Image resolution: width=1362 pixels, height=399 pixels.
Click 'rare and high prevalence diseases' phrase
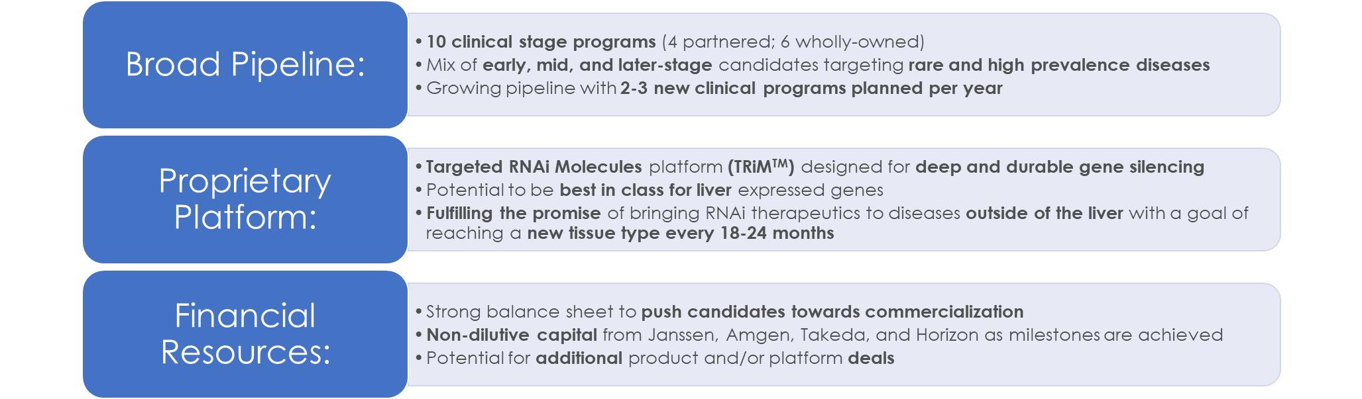point(1058,65)
